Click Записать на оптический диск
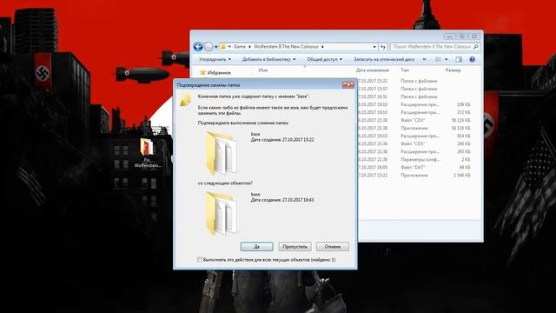Viewport: 556px width, 313px height. tap(384, 59)
